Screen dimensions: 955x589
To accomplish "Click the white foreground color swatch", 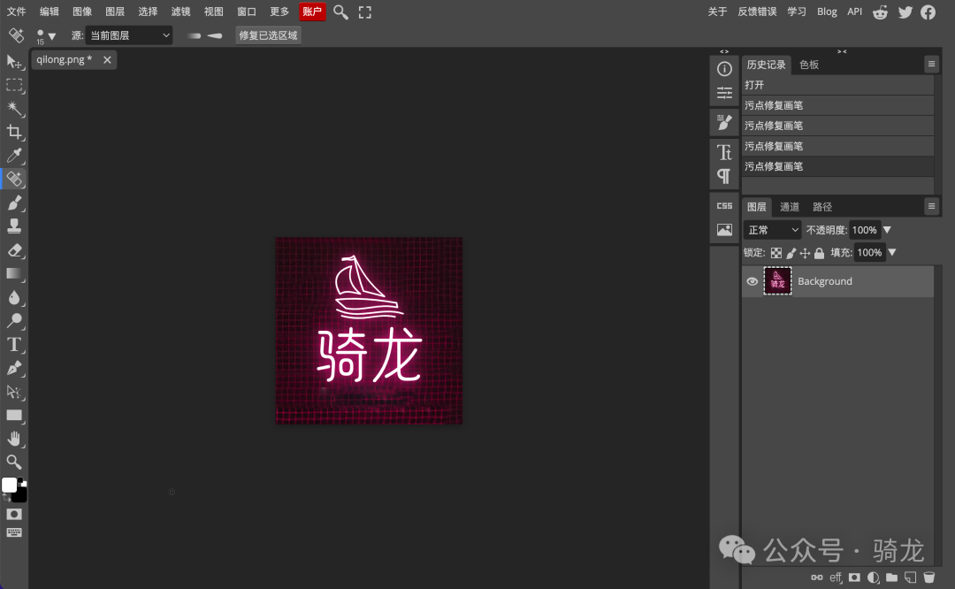I will point(9,485).
